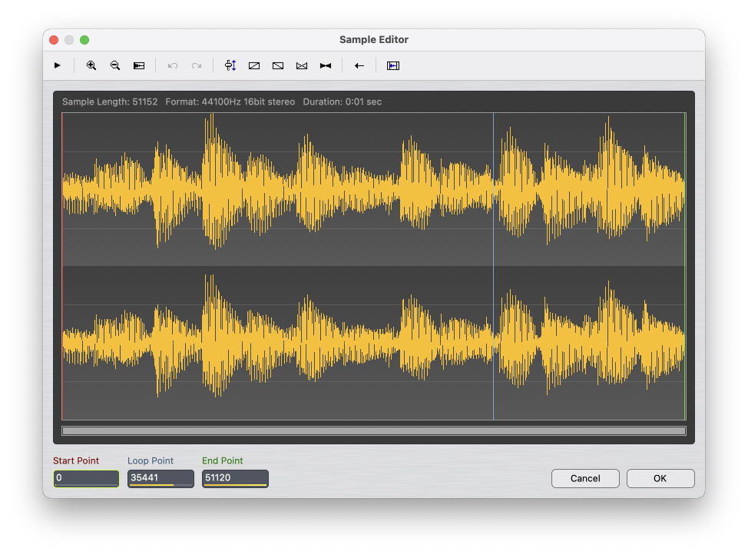
Task: Confirm with the OK button
Action: (x=660, y=478)
